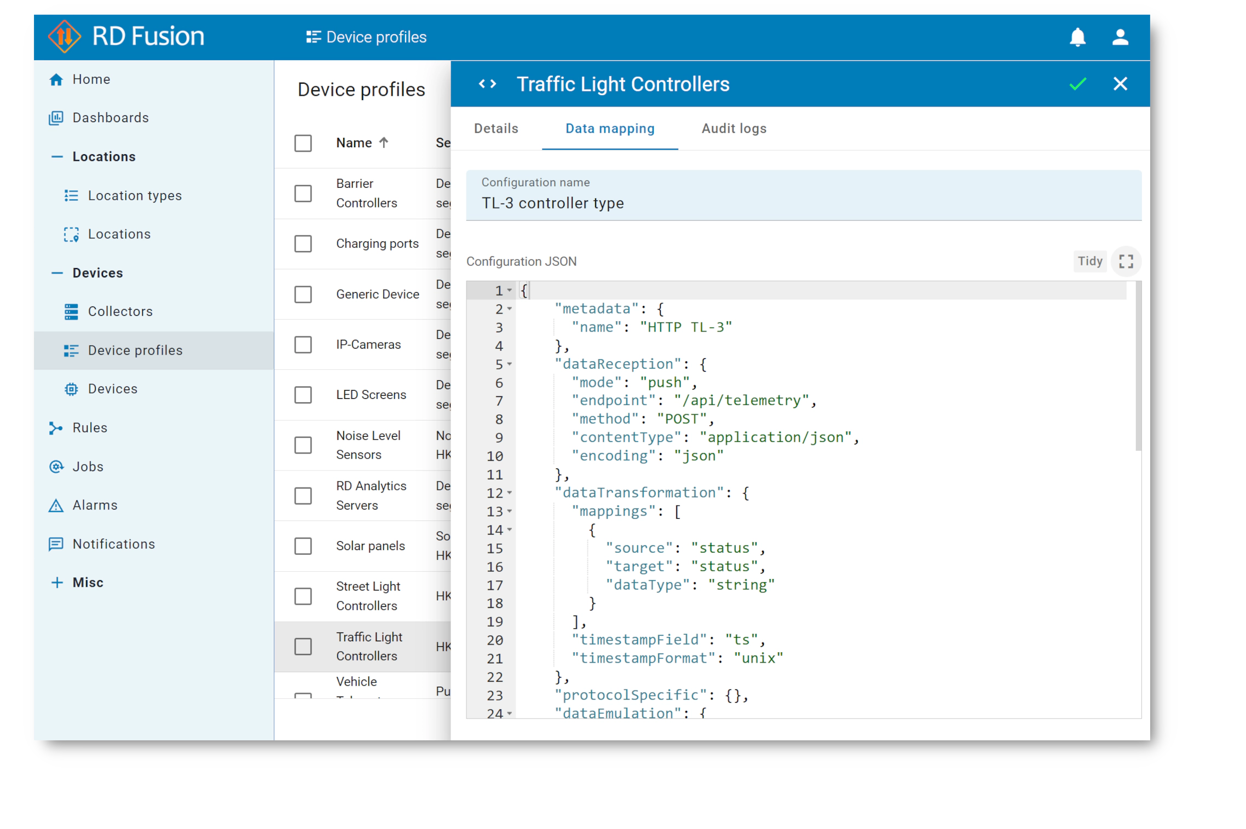Select all profiles with the header checkbox
Image resolution: width=1246 pixels, height=829 pixels.
click(303, 143)
